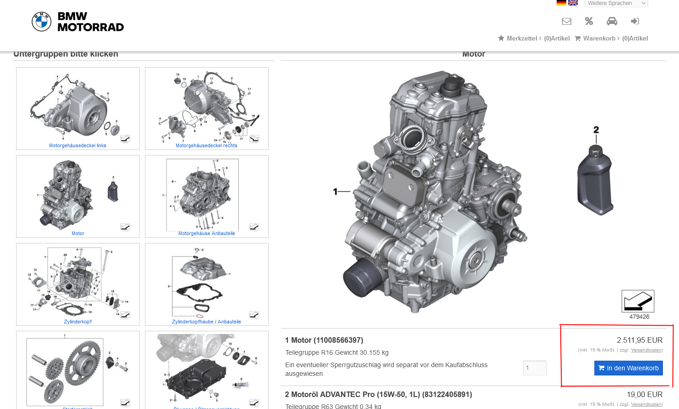Select part title 1 Motor (11008566397)
The image size is (679, 409).
pyautogui.click(x=324, y=340)
